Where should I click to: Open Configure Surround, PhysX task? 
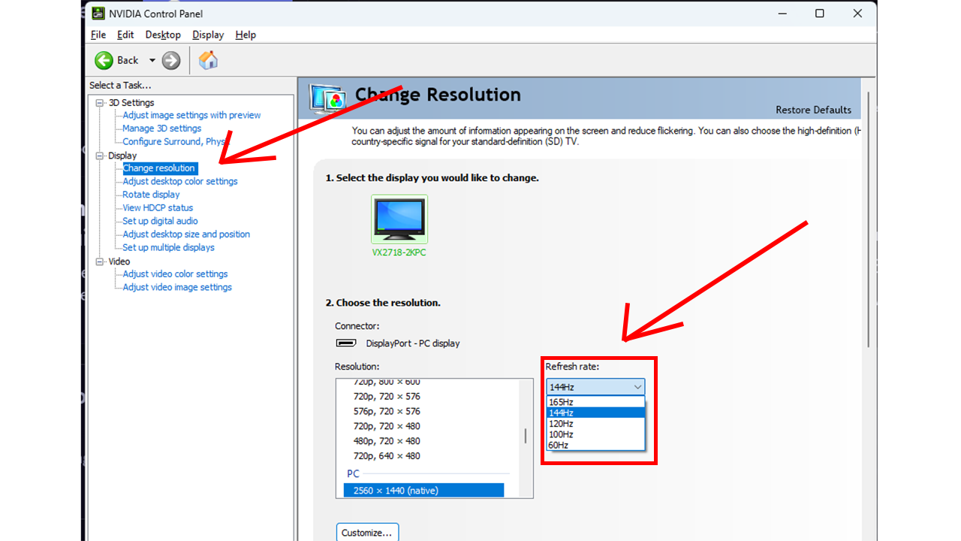click(x=174, y=142)
